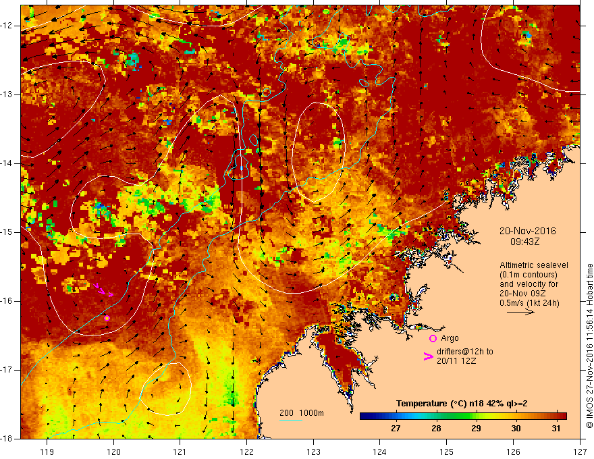The height and width of the screenshot is (459, 594).
Task: Click longitude axis label 125
Action: coord(447,452)
